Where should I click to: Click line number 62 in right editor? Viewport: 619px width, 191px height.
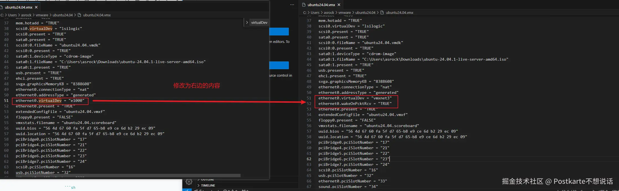[x=309, y=159]
